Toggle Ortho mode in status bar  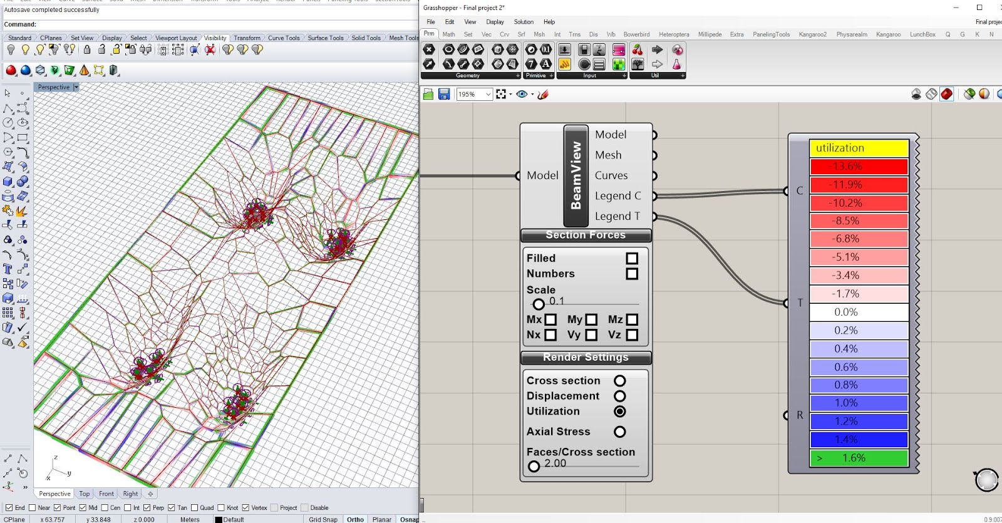[355, 519]
